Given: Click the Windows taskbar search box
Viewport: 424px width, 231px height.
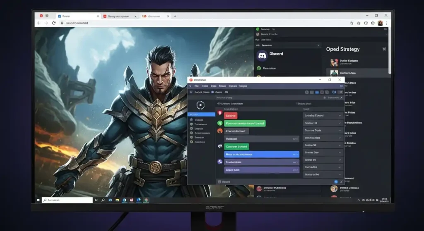Looking at the screenshot, I should (x=67, y=200).
